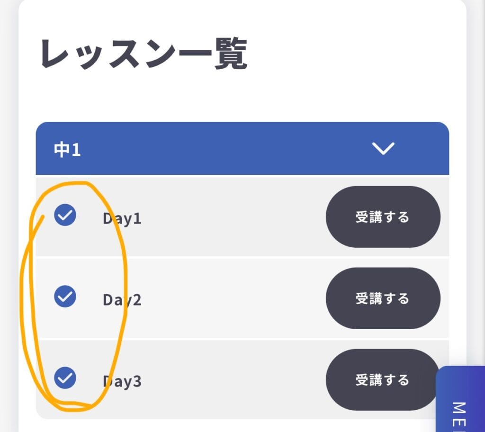Click the レッスン一覧 page heading
This screenshot has height=432, width=485.
click(144, 55)
